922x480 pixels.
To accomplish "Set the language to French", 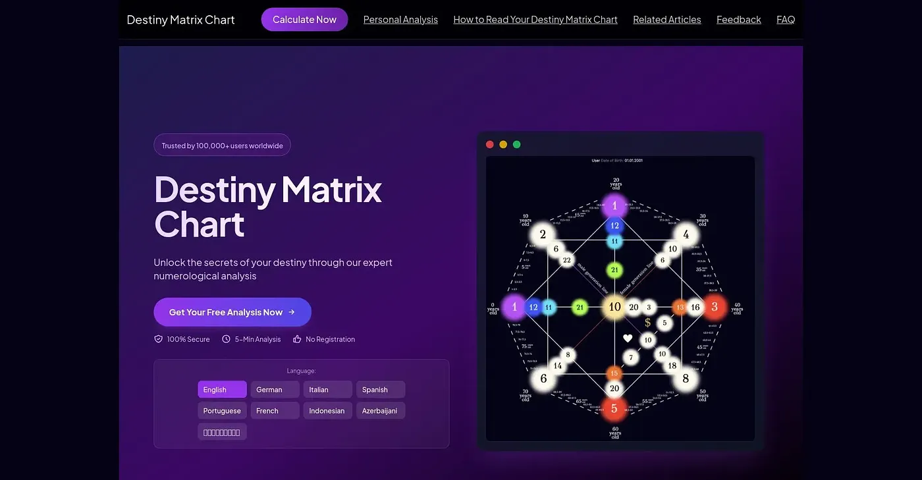I will 275,411.
